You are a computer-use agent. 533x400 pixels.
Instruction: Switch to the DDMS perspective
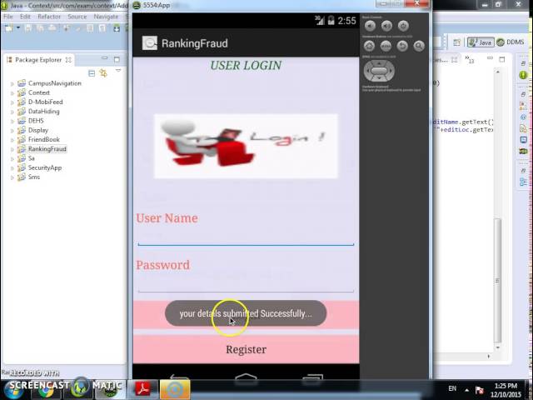tap(511, 42)
